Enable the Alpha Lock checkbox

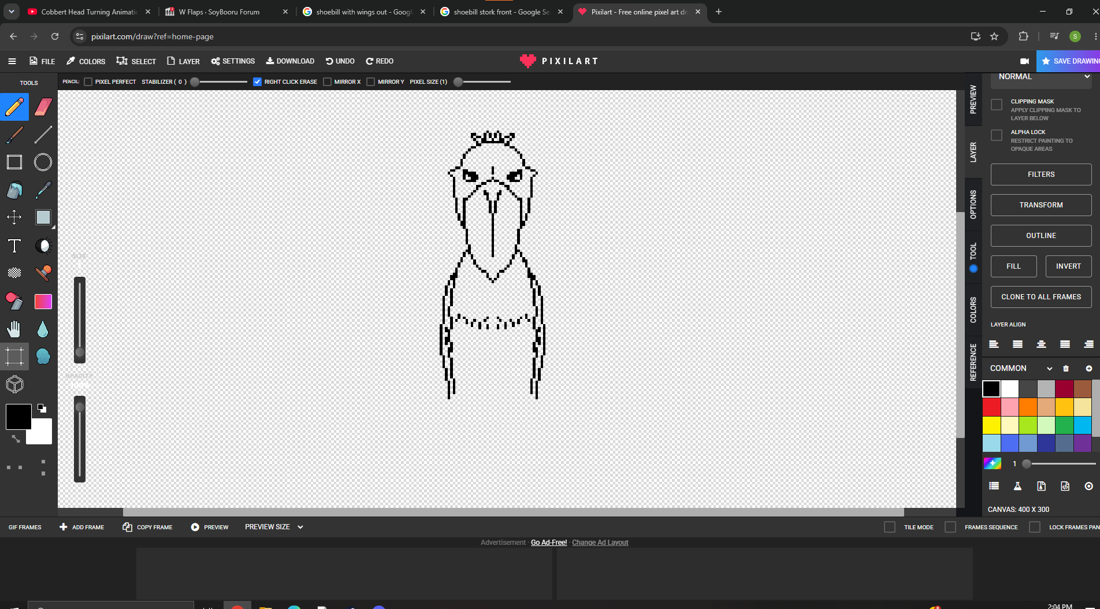(x=997, y=135)
